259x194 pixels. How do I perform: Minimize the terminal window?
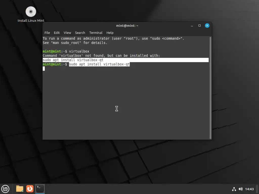coord(192,26)
